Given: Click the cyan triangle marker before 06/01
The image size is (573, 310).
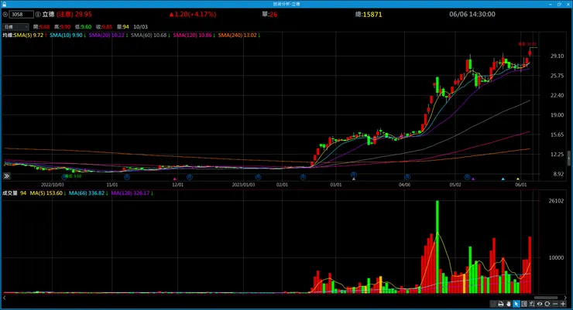Looking at the screenshot, I should tap(503, 179).
